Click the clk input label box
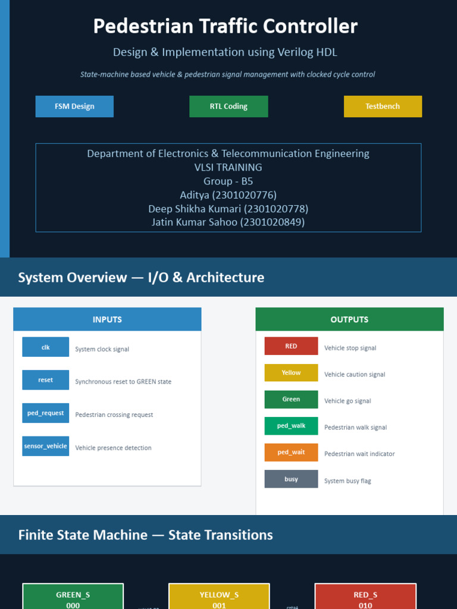The width and height of the screenshot is (457, 609). point(45,347)
